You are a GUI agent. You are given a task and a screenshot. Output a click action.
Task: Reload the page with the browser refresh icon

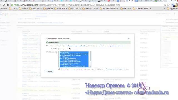(4, 5)
